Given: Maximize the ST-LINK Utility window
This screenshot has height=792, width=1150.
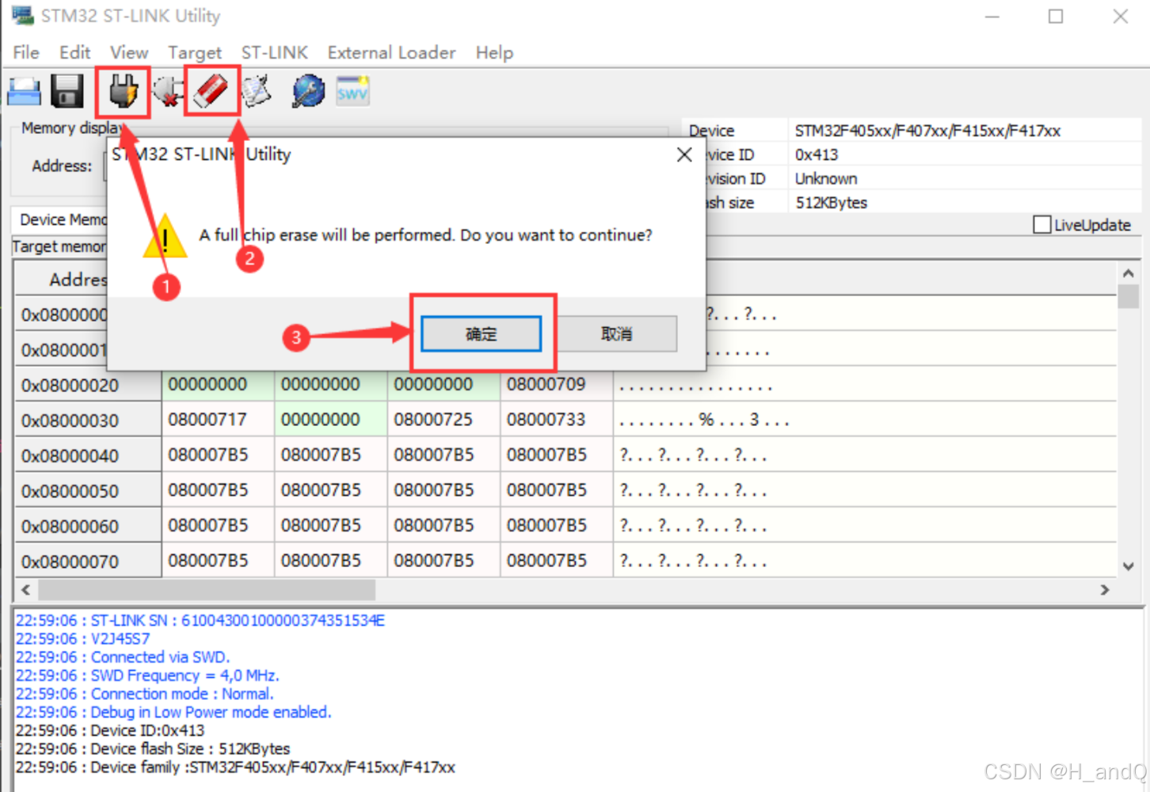Looking at the screenshot, I should 1056,16.
